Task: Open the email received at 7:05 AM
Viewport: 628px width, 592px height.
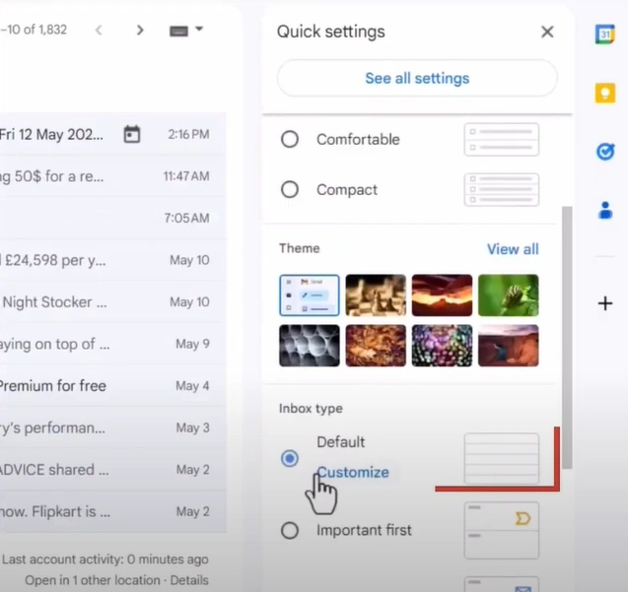Action: [113, 218]
